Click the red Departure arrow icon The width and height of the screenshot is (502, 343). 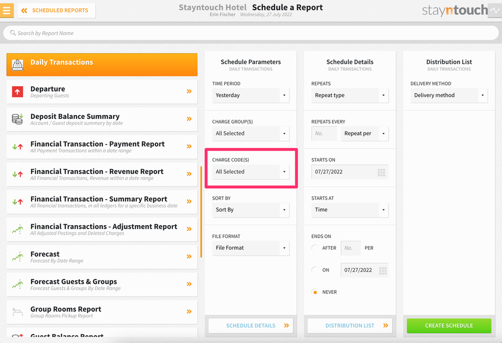[17, 92]
